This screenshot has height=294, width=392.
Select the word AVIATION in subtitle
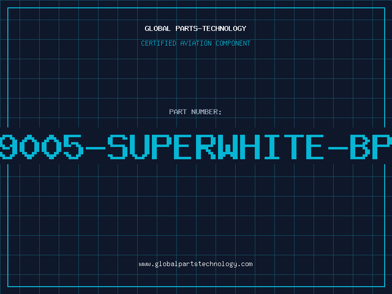196,43
